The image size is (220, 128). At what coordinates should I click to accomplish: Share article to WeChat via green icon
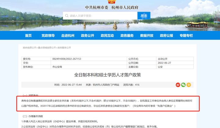[183, 85]
